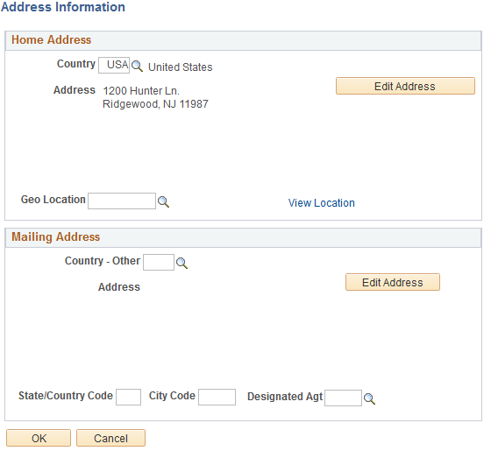Click Edit Address in Home Address section
Screen dimensions: 491x451
(x=405, y=86)
